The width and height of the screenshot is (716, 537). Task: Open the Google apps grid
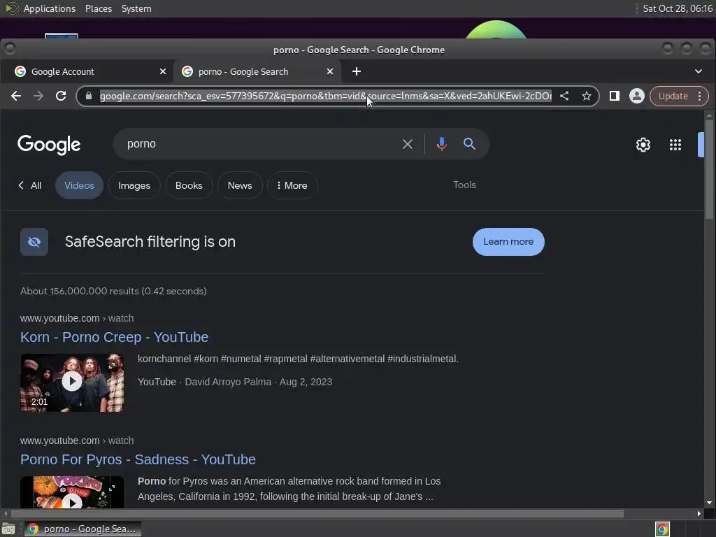(675, 145)
